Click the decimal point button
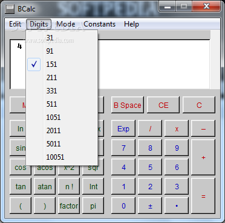 (x=177, y=206)
